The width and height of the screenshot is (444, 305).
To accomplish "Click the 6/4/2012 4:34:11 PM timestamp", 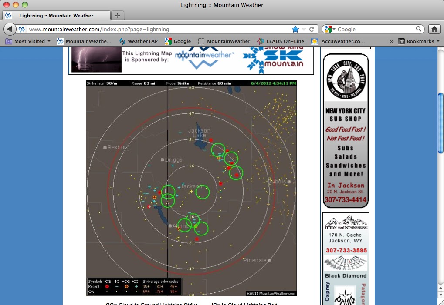I will click(274, 83).
